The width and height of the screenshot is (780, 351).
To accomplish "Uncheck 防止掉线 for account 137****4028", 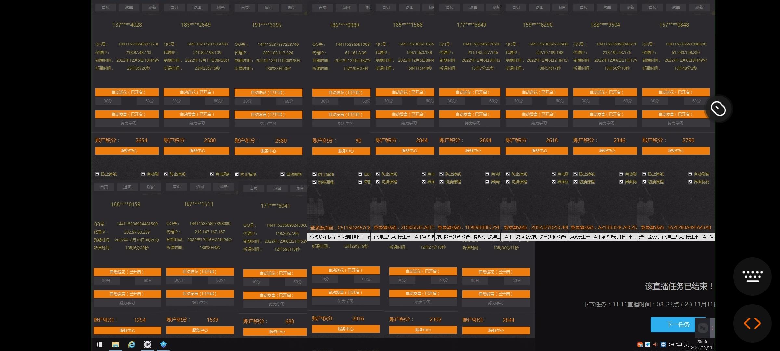I will 97,174.
